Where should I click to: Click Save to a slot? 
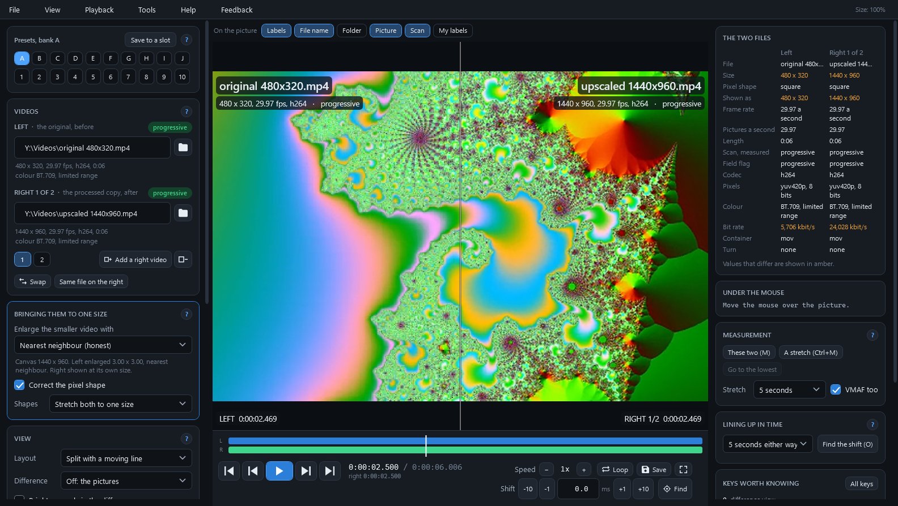point(150,40)
